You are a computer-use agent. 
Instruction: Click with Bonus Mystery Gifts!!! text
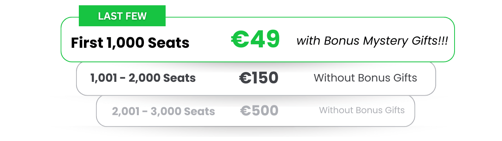(x=372, y=41)
